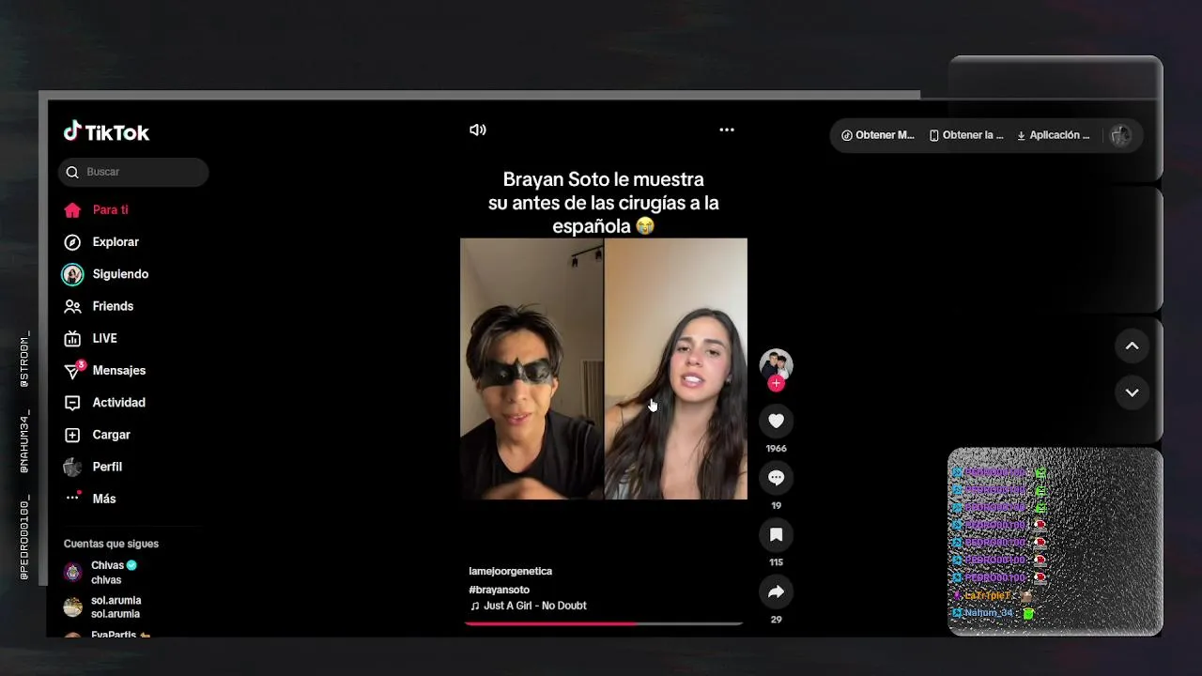This screenshot has width=1202, height=676.
Task: Open Mensajes inbox
Action: [118, 371]
